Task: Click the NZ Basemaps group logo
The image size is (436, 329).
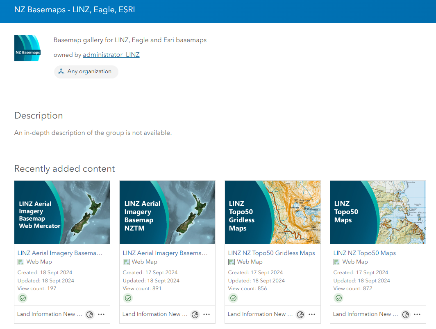Action: (27, 48)
